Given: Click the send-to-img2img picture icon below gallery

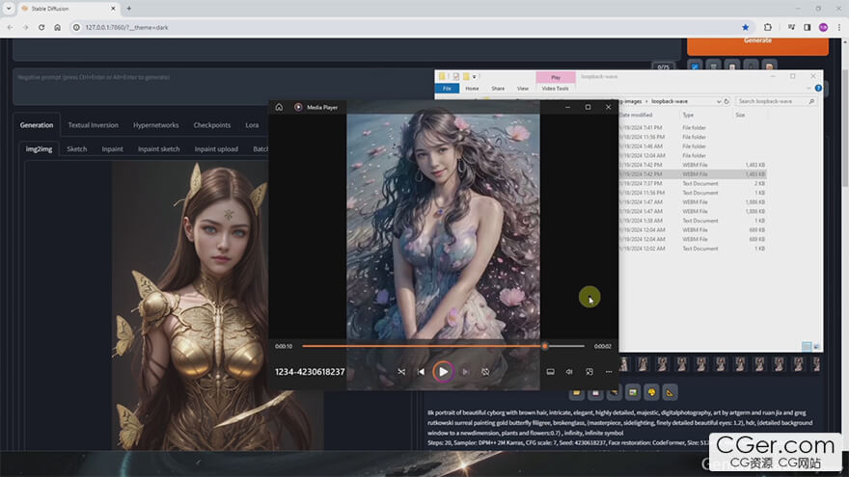Looking at the screenshot, I should pos(633,392).
